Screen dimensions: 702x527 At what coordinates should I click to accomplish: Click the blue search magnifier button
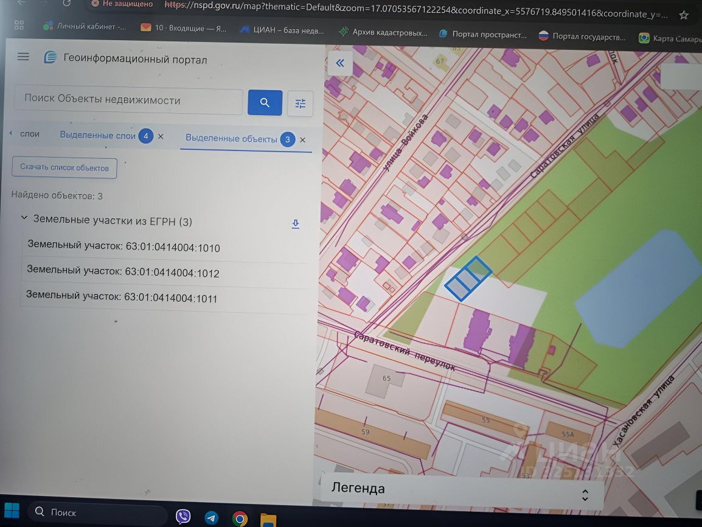(x=265, y=103)
